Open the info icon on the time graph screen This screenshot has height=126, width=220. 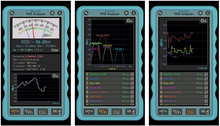(x=208, y=13)
